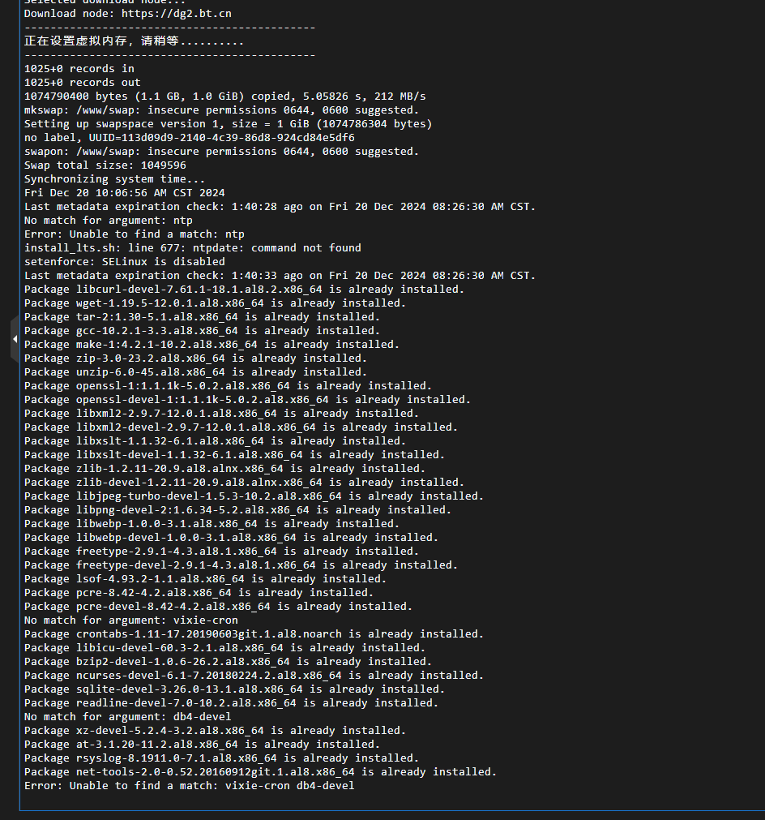
Task: Select the libjpeg-turbo-devel package line
Action: coord(254,496)
